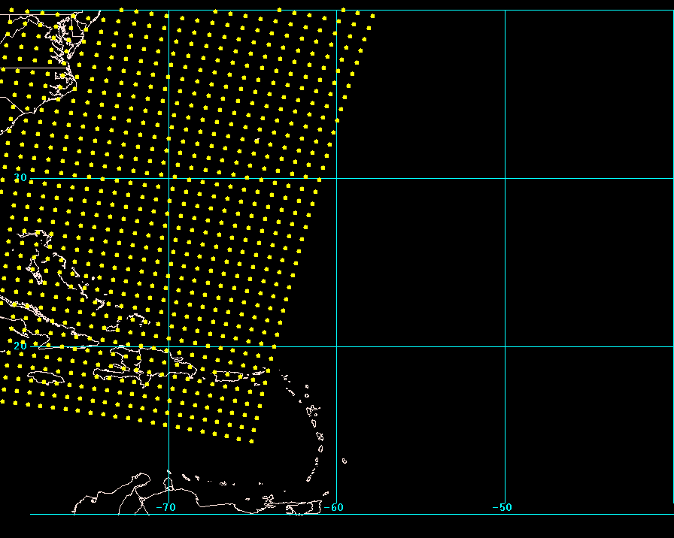674x538 pixels.
Task: Click the longitude label -60
Action: (x=335, y=507)
